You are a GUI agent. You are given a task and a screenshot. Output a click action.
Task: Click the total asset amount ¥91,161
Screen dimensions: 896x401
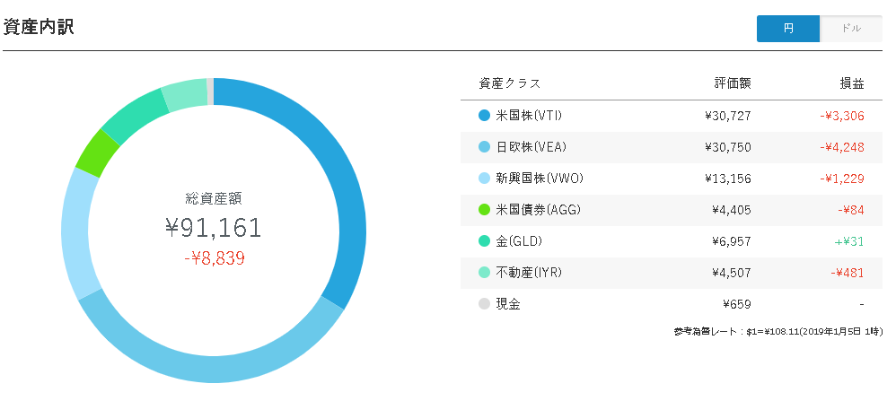214,227
